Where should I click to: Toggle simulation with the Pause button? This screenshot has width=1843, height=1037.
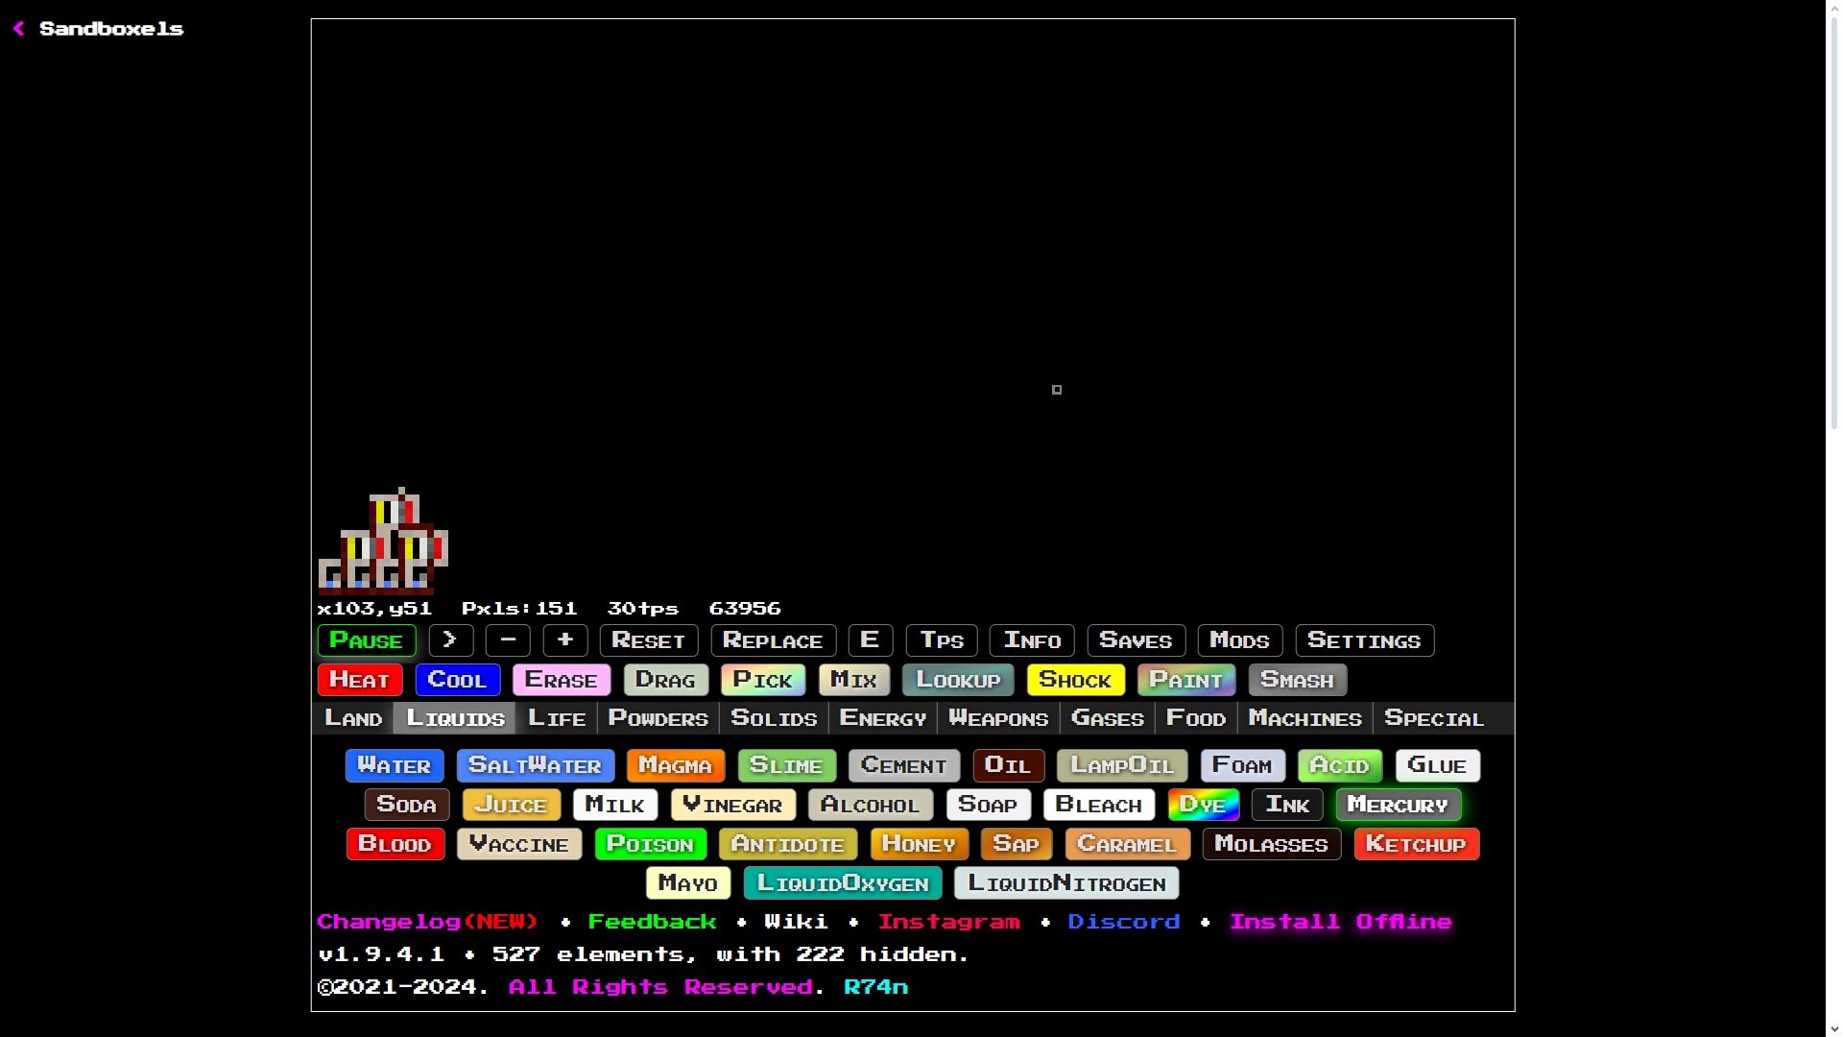click(x=366, y=640)
